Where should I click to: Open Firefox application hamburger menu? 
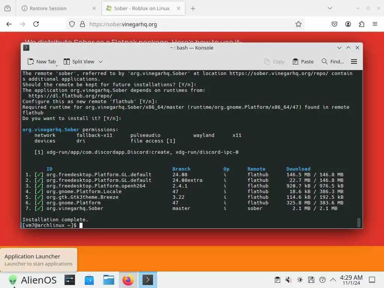[x=375, y=24]
